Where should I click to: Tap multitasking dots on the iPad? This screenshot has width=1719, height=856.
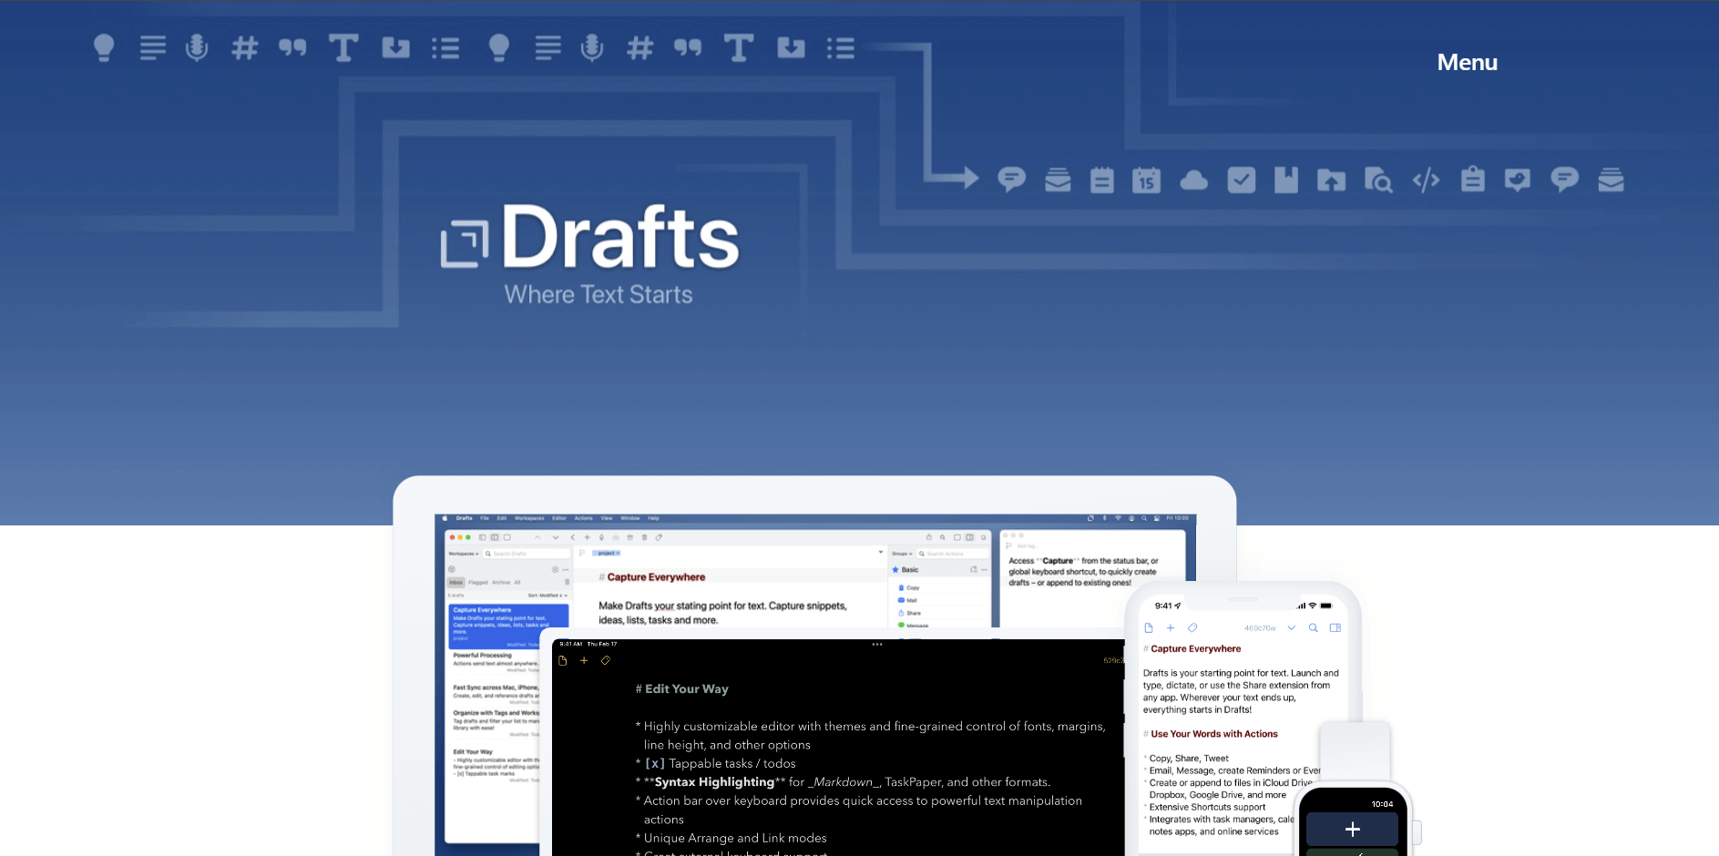pyautogui.click(x=877, y=644)
